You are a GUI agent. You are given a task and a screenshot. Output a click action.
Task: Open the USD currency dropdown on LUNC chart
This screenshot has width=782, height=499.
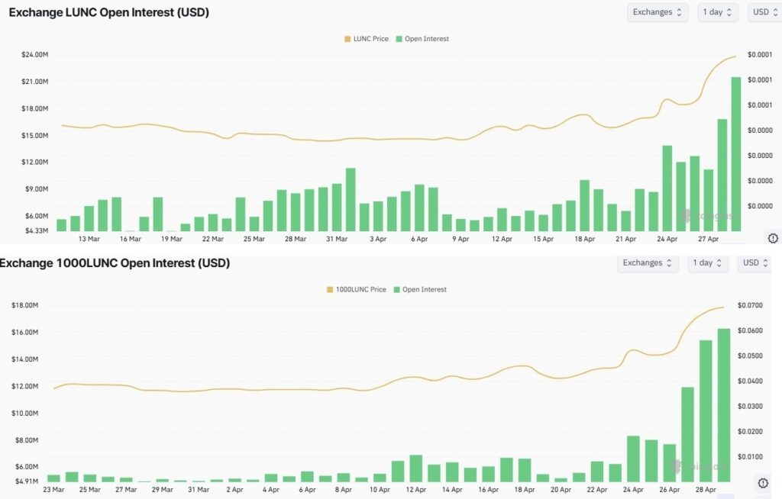(765, 12)
